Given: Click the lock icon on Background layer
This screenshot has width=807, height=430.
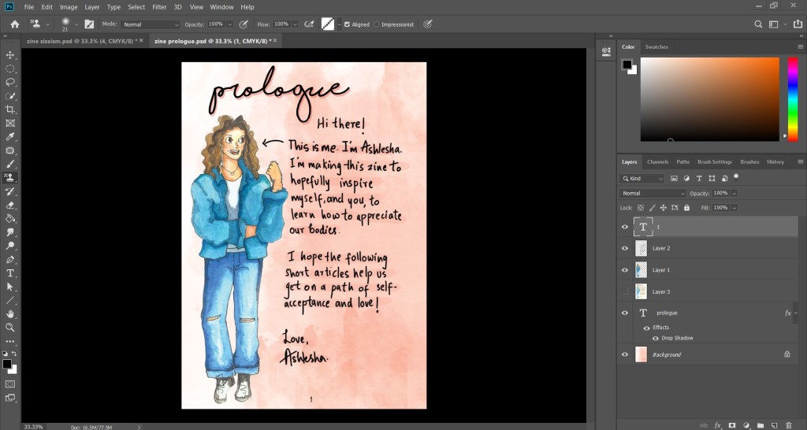Looking at the screenshot, I should pyautogui.click(x=787, y=354).
